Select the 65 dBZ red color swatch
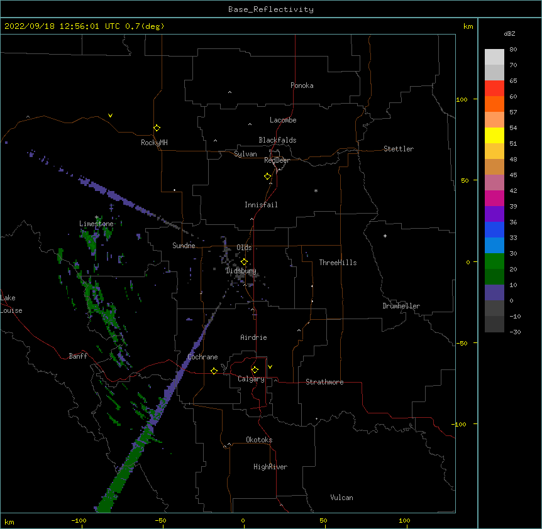This screenshot has height=529, width=542. (x=494, y=88)
